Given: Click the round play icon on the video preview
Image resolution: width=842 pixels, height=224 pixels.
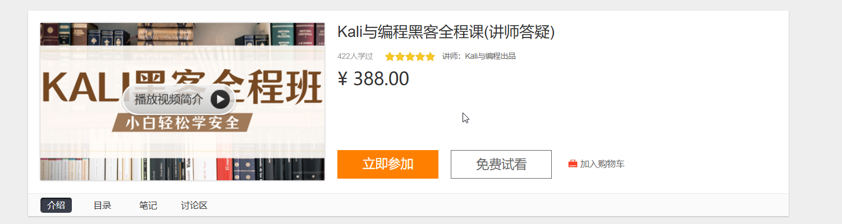Looking at the screenshot, I should 220,100.
